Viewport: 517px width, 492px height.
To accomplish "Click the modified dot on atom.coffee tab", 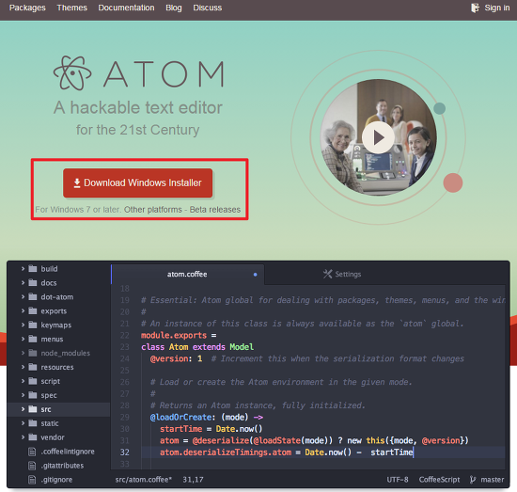I will 255,275.
